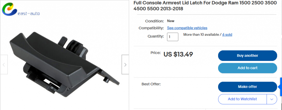Open the See compatible vehicles link
The image size is (282, 110).
click(187, 28)
